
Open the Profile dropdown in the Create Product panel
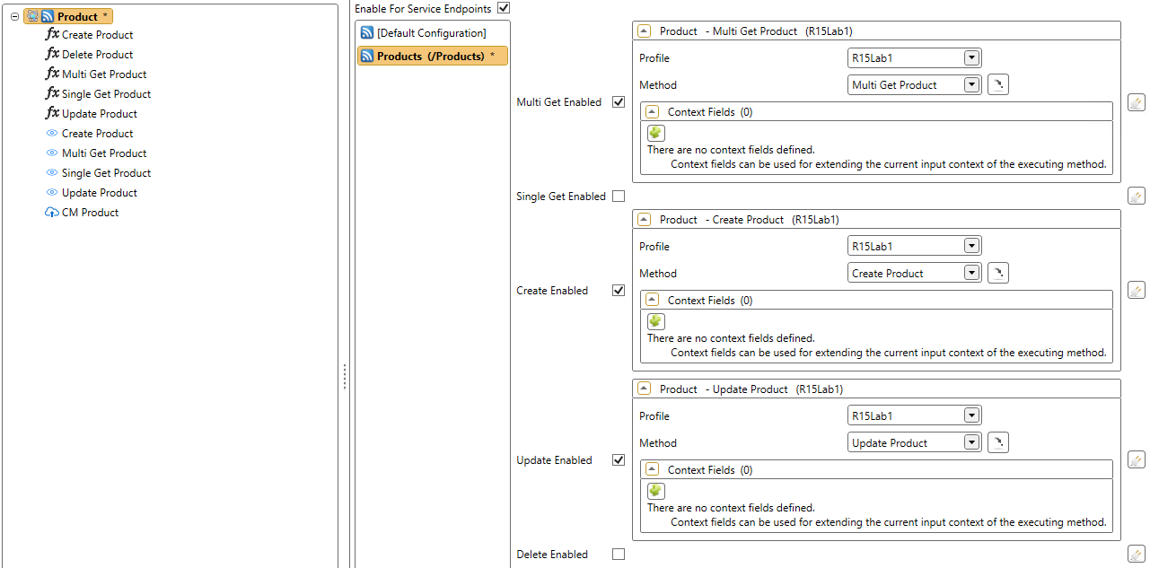coord(972,245)
